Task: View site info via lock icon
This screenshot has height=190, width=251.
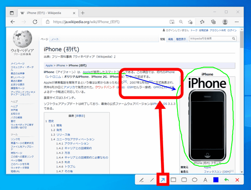Action: (48, 22)
